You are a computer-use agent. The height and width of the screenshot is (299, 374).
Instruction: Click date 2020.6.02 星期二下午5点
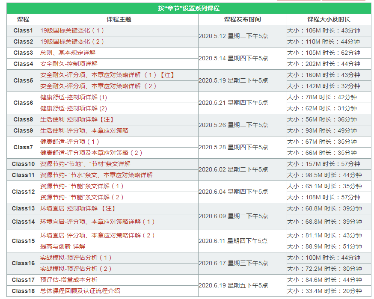tap(233, 169)
